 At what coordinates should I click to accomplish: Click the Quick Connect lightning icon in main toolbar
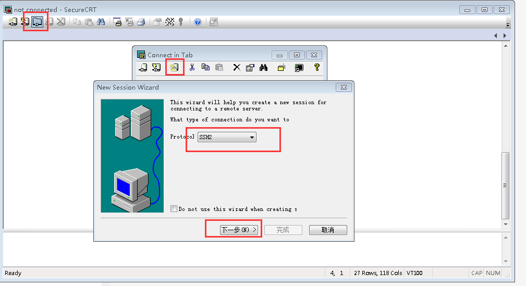click(25, 22)
